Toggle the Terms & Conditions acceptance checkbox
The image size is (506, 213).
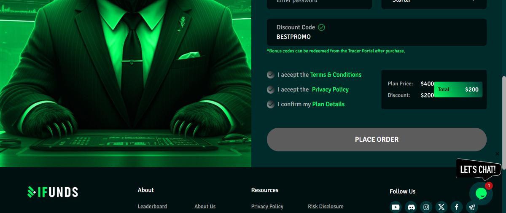click(x=271, y=75)
